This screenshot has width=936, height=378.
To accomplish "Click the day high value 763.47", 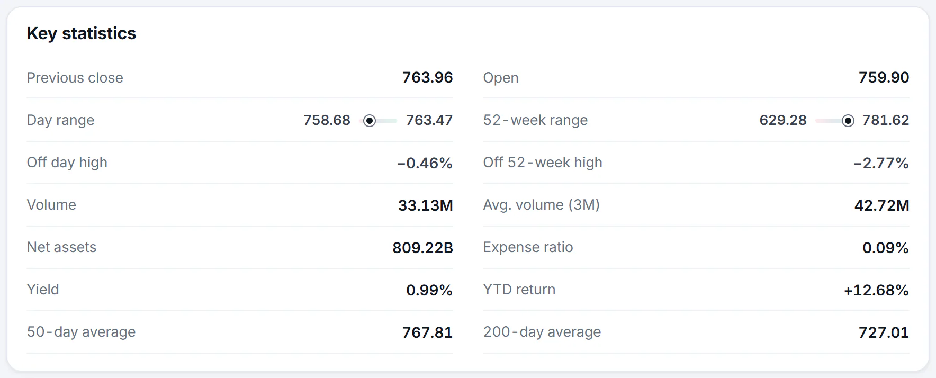I will pos(429,120).
